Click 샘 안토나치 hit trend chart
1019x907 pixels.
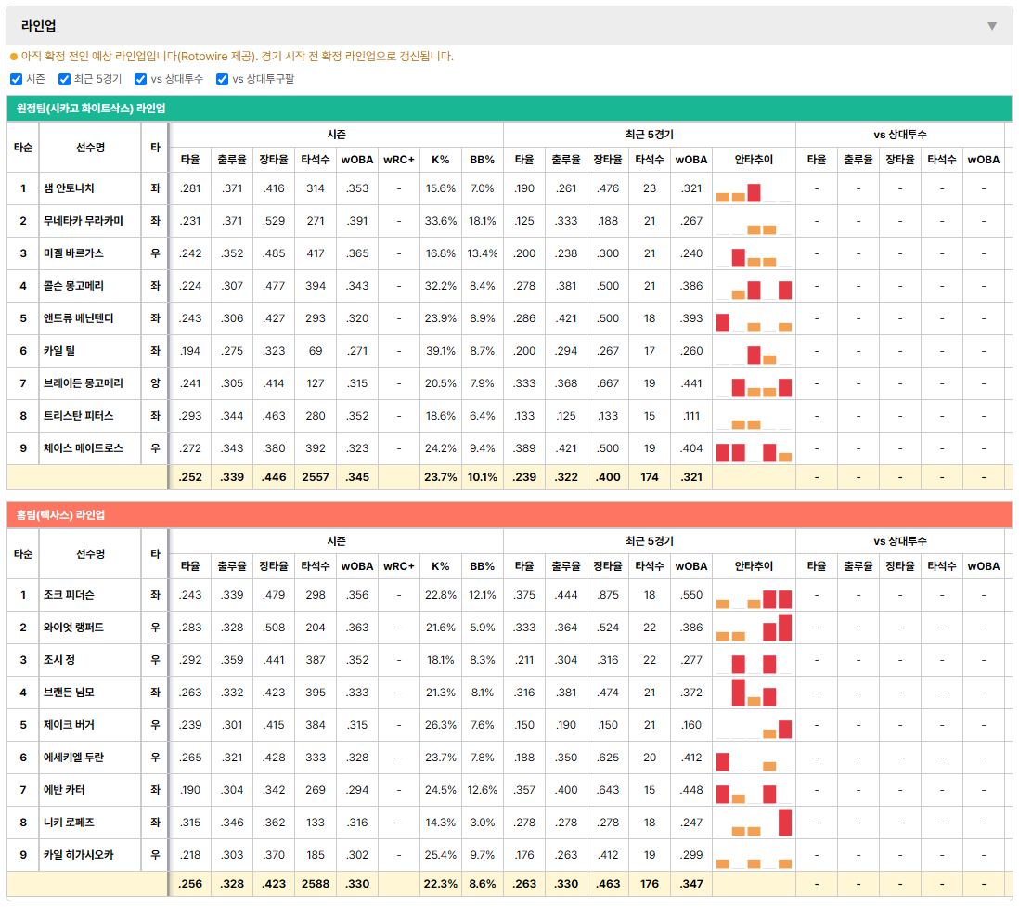(x=754, y=189)
